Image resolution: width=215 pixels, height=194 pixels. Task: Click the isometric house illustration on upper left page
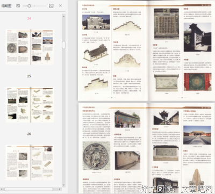pyautogui.click(x=96, y=53)
